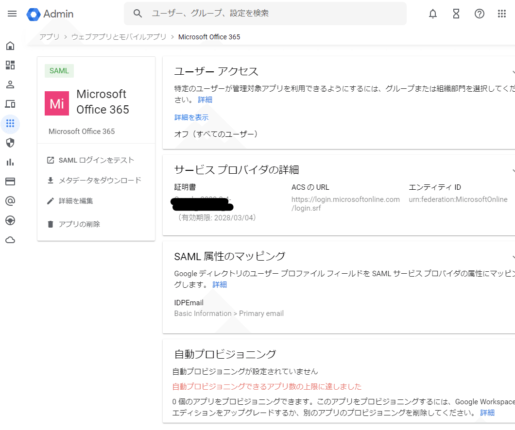Image resolution: width=515 pixels, height=430 pixels.
Task: Click ウェブアプリとモバイルアプリ breadcrumb
Action: coord(119,37)
